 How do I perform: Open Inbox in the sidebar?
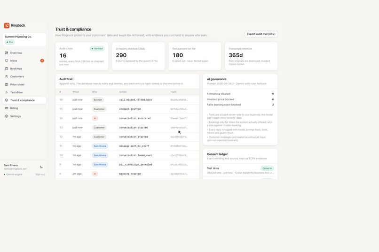24,61
